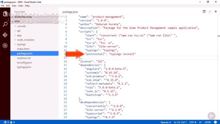
Task: Open the Explorer view in activity bar
Action: (x=5, y=14)
